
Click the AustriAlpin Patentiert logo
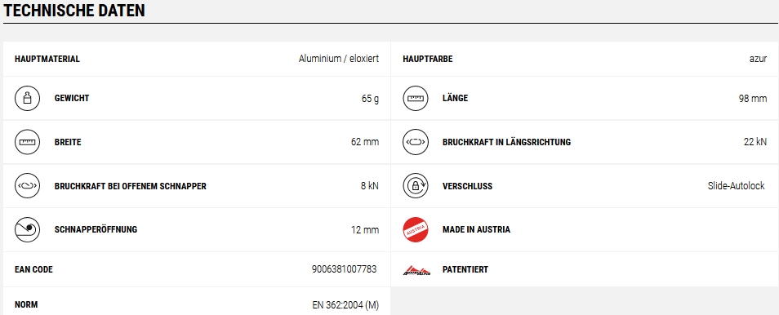coord(416,270)
